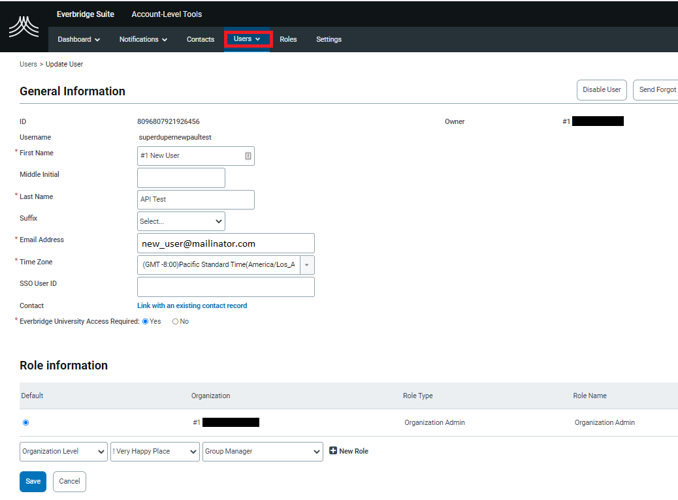Open the Time Zone dropdown arrow
The height and width of the screenshot is (500, 678).
click(x=307, y=265)
